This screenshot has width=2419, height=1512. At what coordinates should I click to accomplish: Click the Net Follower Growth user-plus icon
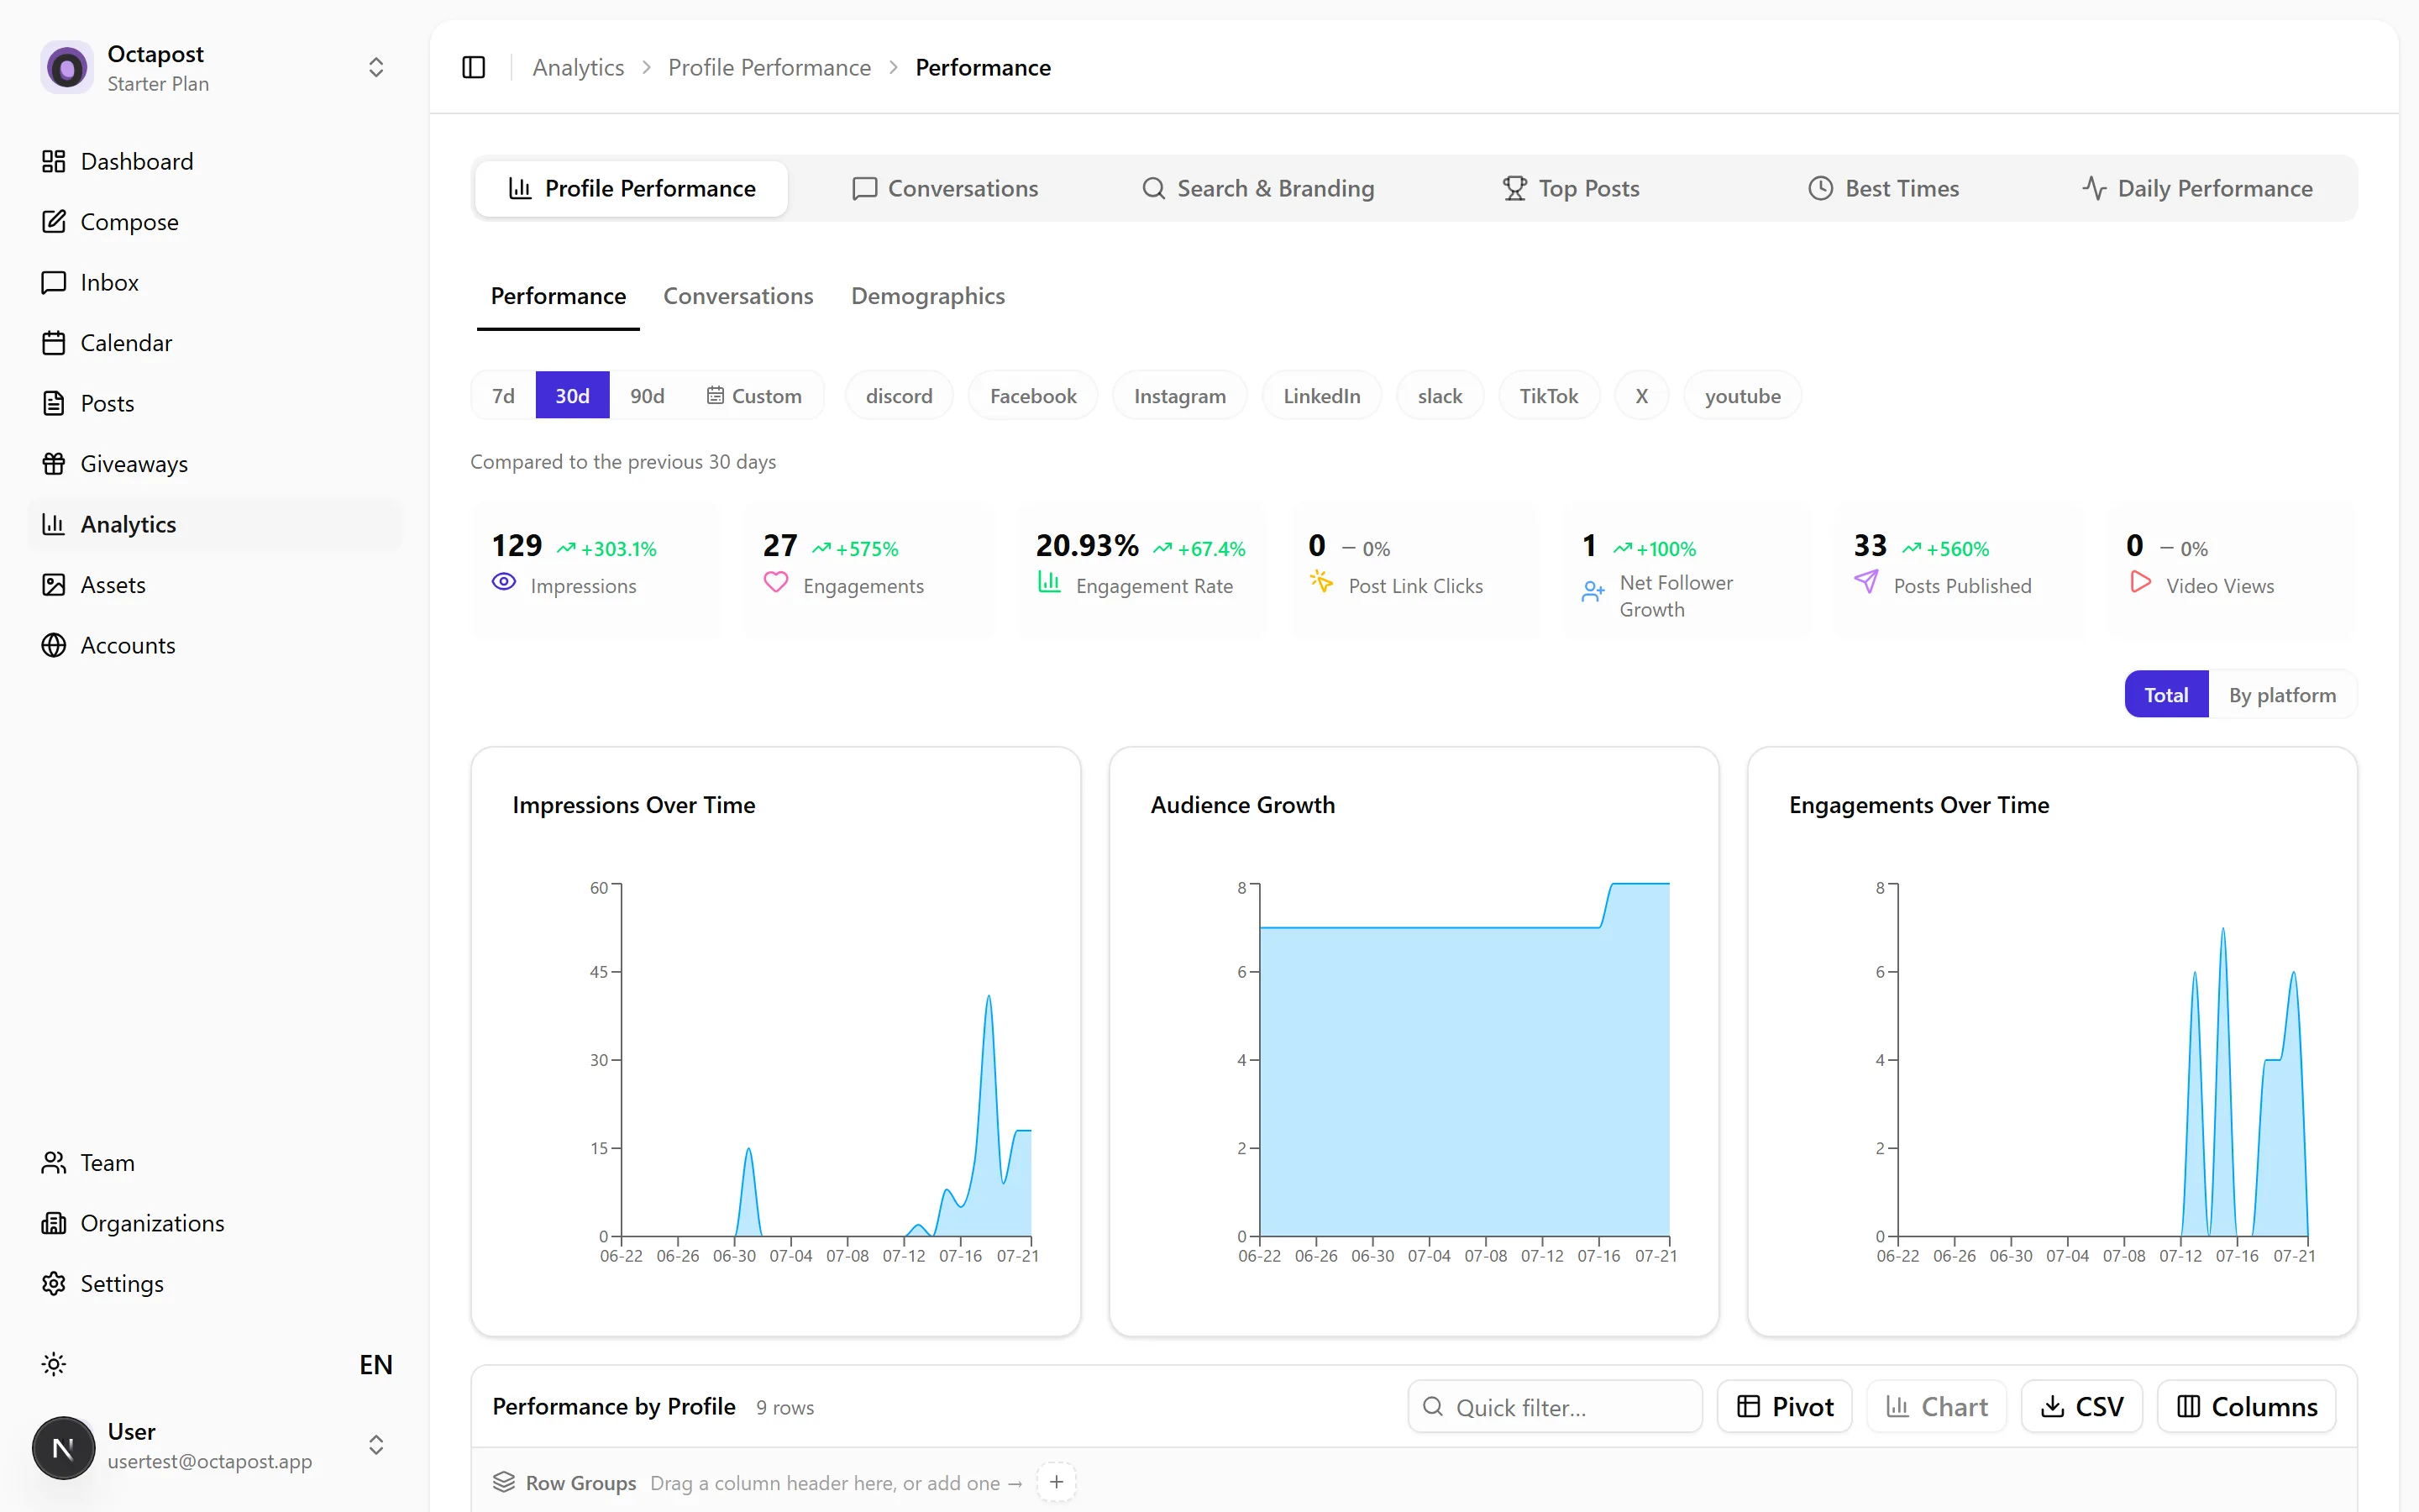coord(1593,592)
